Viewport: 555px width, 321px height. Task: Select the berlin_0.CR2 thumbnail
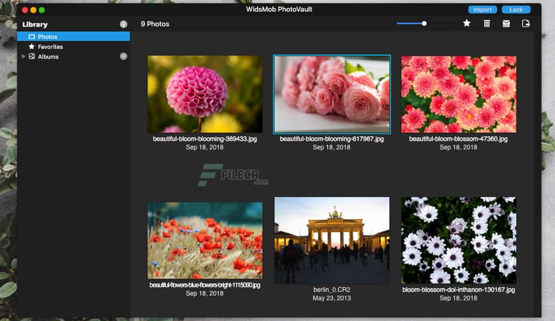(x=332, y=240)
